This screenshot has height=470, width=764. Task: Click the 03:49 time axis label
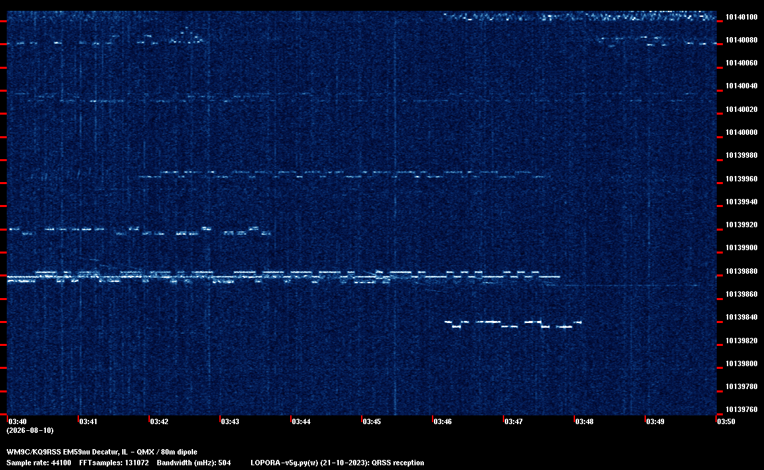click(x=655, y=421)
